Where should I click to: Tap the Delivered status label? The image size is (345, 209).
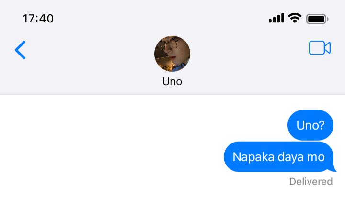(x=310, y=182)
